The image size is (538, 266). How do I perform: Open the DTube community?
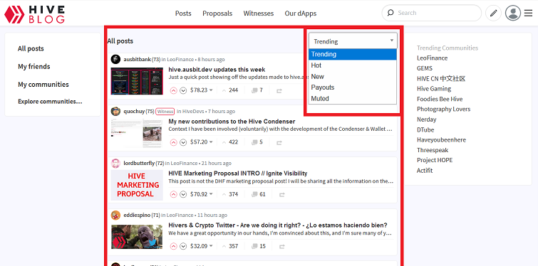click(x=425, y=129)
